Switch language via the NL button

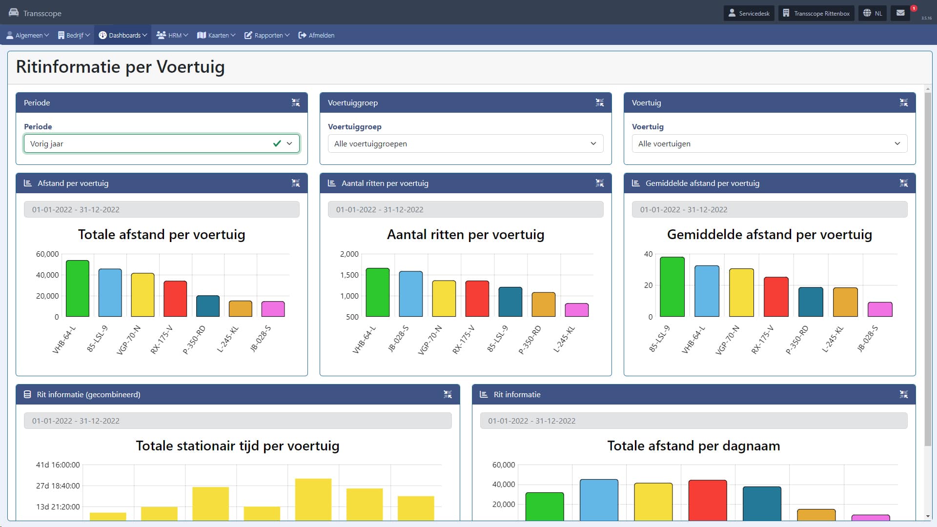[873, 13]
